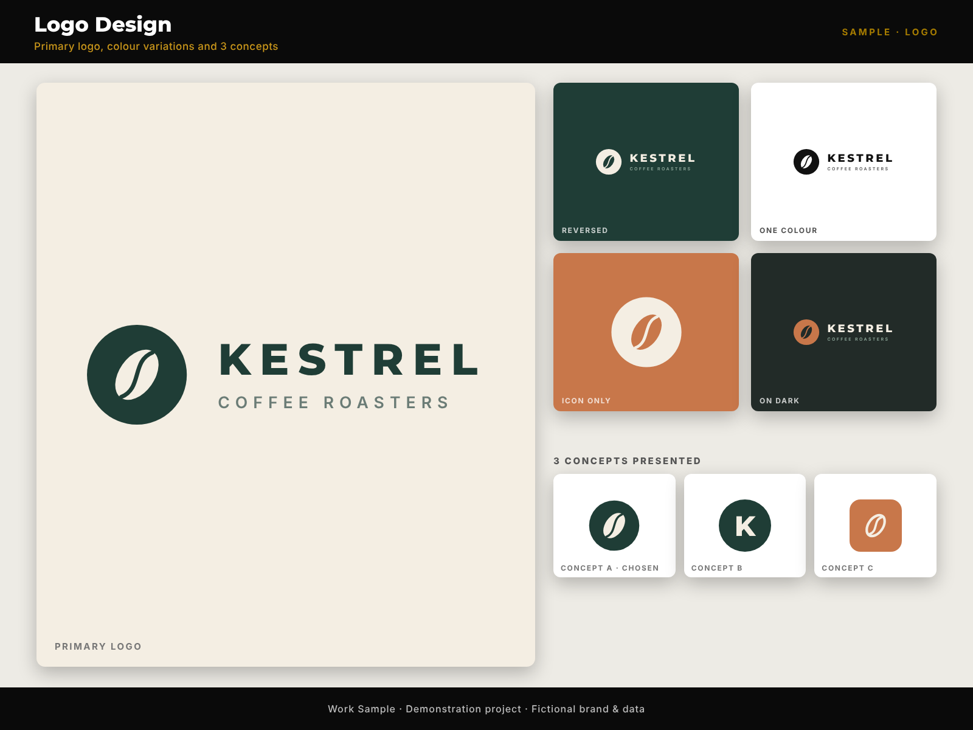Click the SAMPLE · LOGO header tag
The width and height of the screenshot is (973, 730).
coord(890,32)
